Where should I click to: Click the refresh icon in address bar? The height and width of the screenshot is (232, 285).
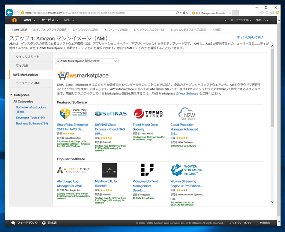pyautogui.click(x=187, y=13)
